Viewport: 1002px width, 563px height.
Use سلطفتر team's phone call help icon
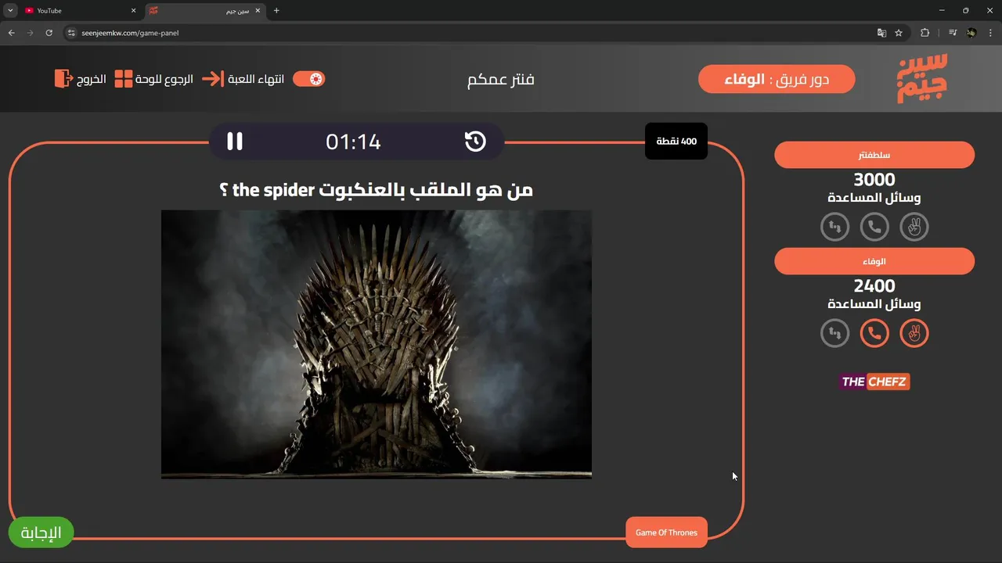pyautogui.click(x=874, y=228)
